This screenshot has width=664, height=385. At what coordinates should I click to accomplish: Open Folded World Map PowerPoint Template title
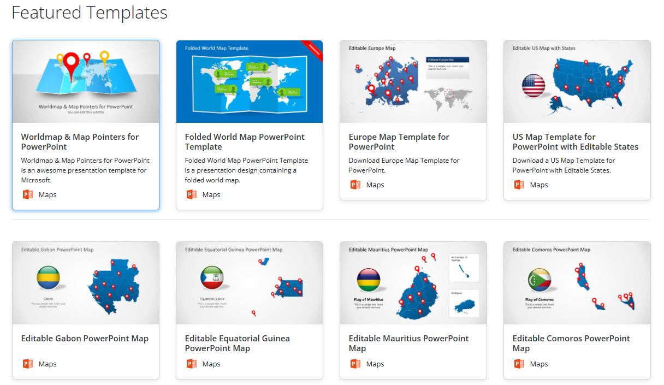[x=245, y=141]
